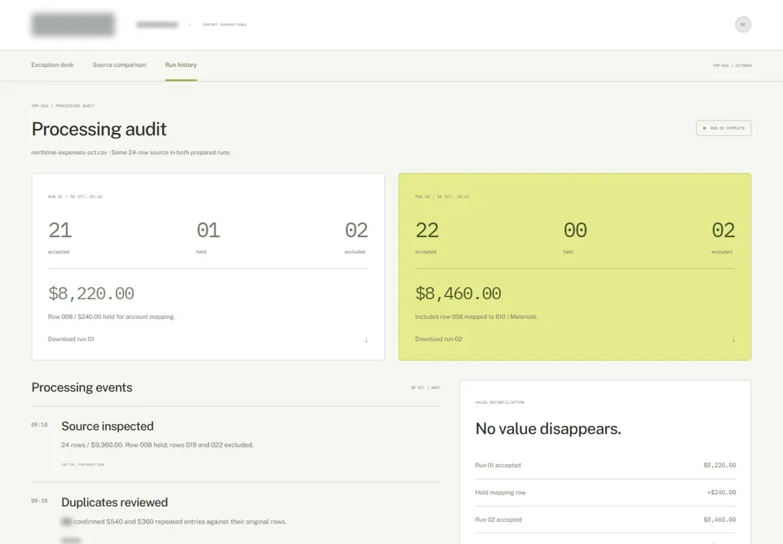Click the 'No value disappears.' heading
This screenshot has width=783, height=544.
pos(548,429)
